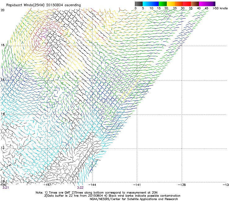Screen dimensions: 229x201
Task: Click the legend number '40'
Action: pyautogui.click(x=199, y=8)
